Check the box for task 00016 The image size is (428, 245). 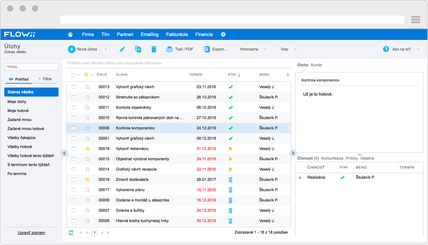(x=74, y=148)
